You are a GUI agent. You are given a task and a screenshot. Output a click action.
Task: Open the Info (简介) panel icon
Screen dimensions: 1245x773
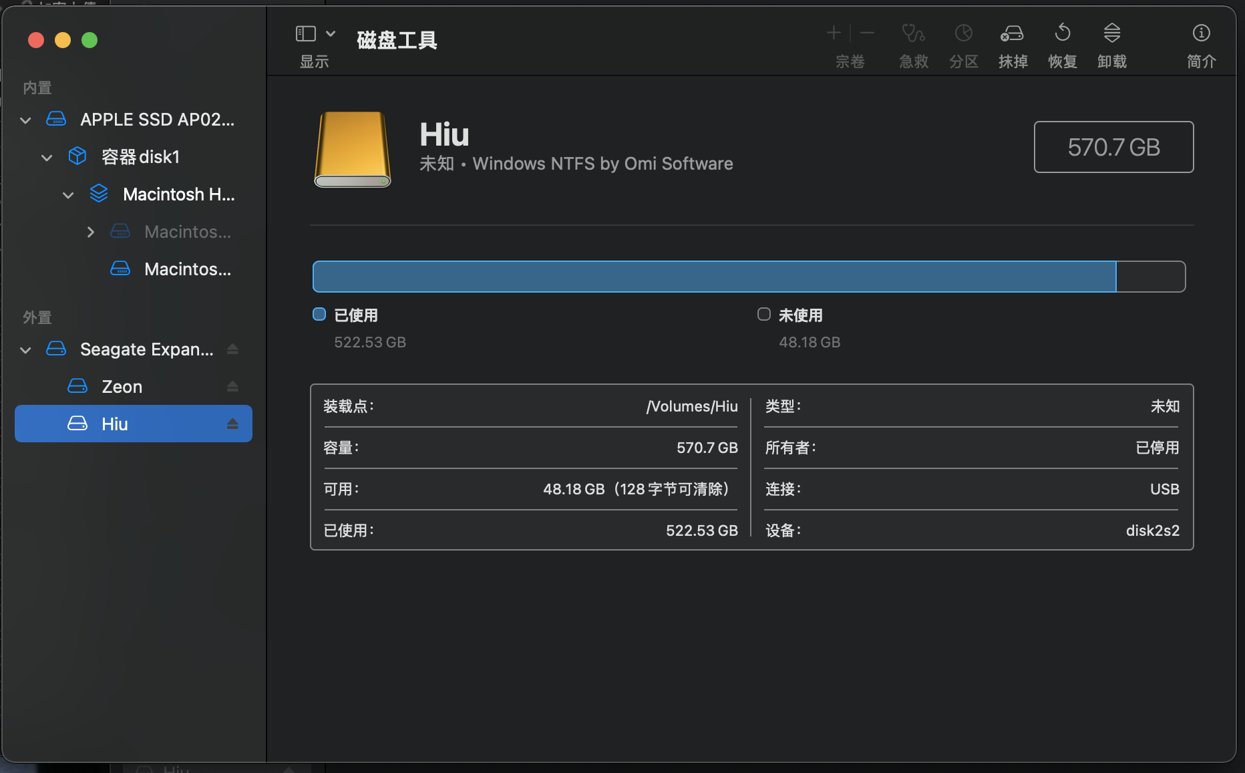1201,33
